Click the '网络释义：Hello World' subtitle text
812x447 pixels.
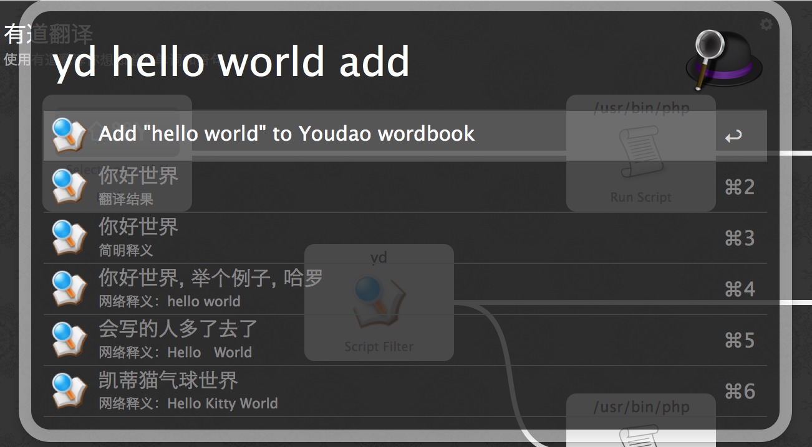tap(175, 352)
